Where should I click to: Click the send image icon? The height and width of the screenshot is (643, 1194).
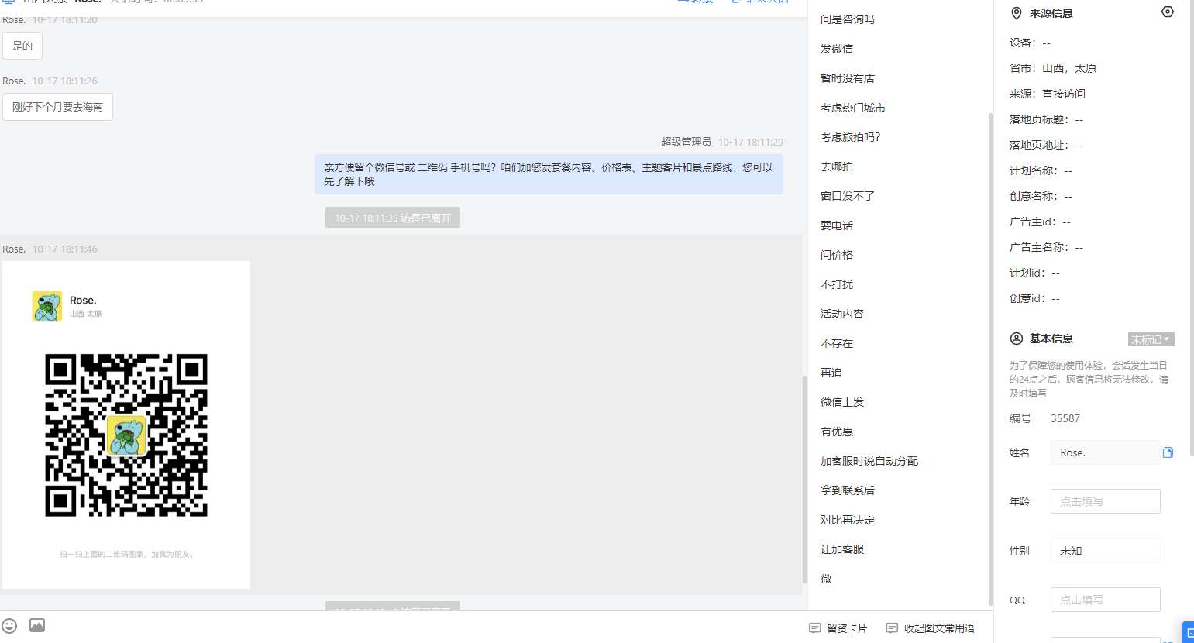(37, 625)
